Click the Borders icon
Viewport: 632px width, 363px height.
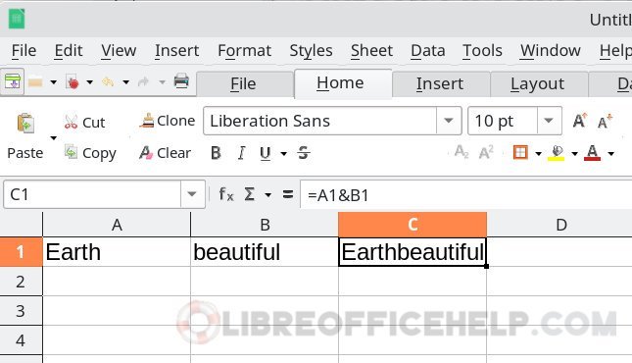tap(520, 152)
